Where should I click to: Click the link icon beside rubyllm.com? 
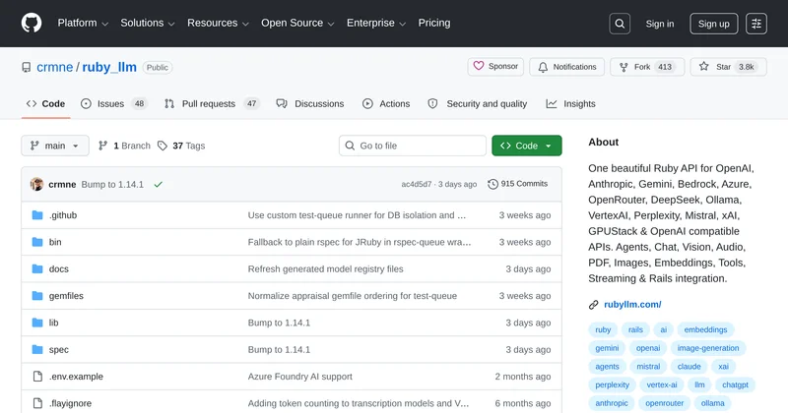[594, 305]
